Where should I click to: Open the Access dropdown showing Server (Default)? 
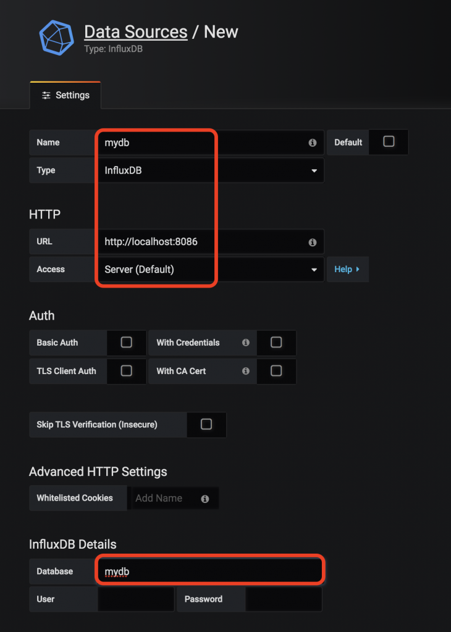(211, 269)
